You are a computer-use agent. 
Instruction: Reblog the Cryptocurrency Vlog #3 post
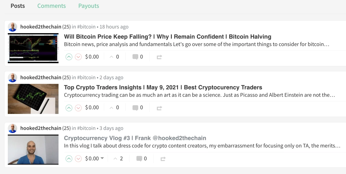[163, 159]
